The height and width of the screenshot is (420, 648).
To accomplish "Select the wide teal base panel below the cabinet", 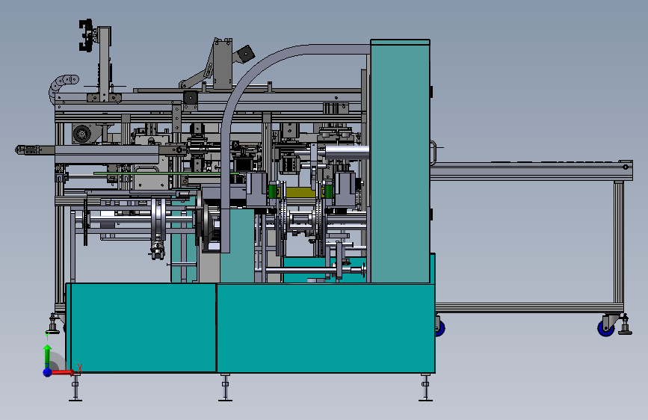I will (325, 328).
